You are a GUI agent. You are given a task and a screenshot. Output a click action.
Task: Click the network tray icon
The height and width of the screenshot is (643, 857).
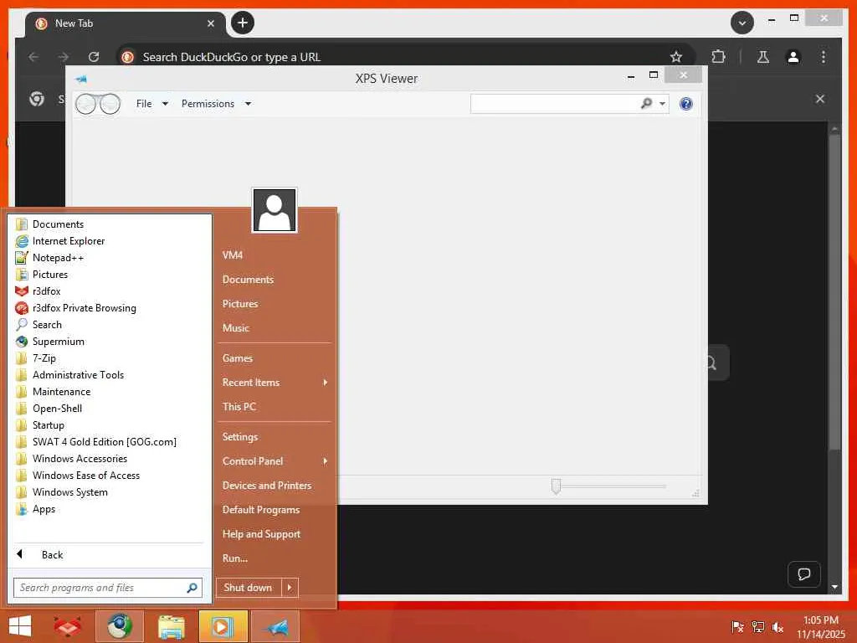click(757, 627)
